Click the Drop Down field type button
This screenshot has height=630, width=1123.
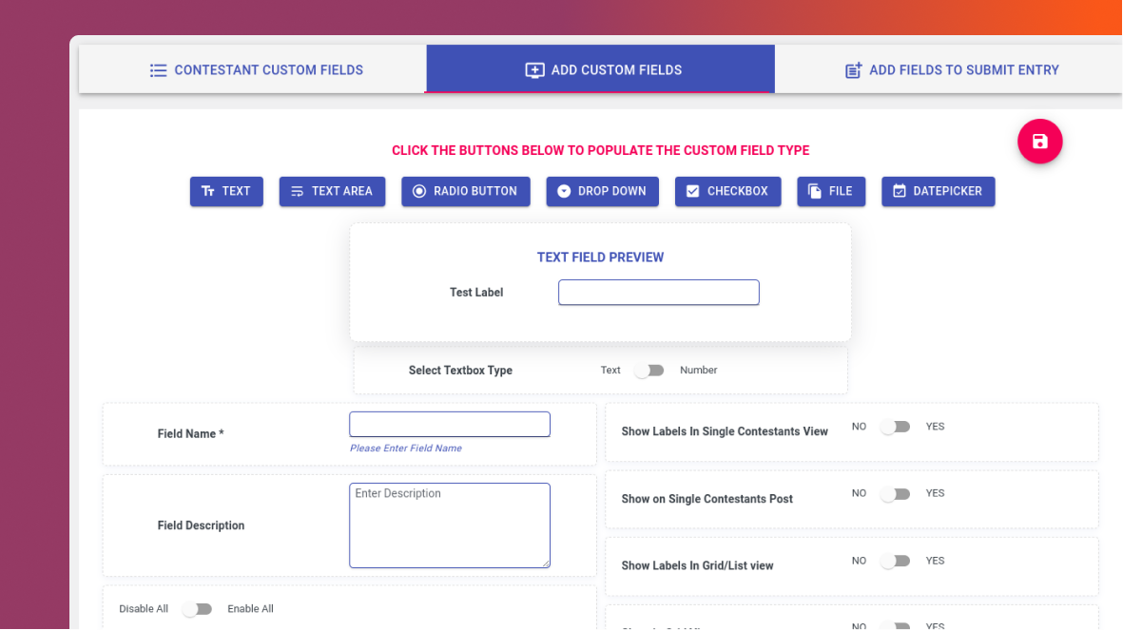[x=602, y=191]
